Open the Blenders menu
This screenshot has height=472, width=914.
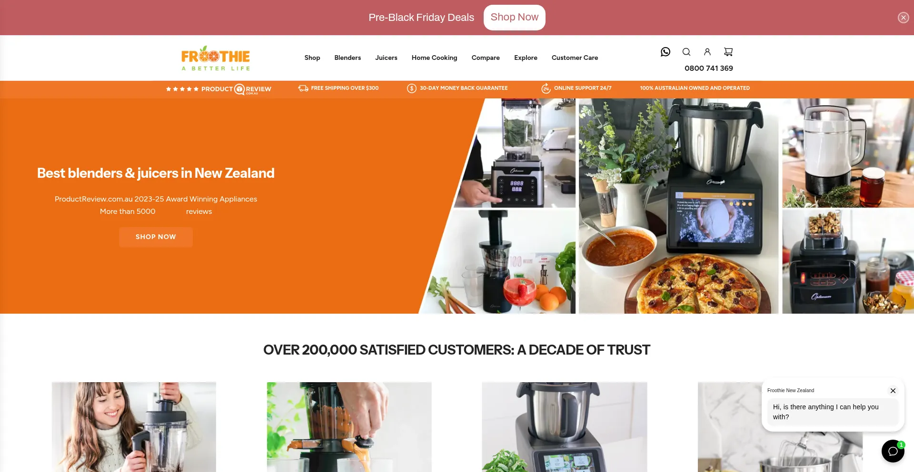tap(348, 58)
